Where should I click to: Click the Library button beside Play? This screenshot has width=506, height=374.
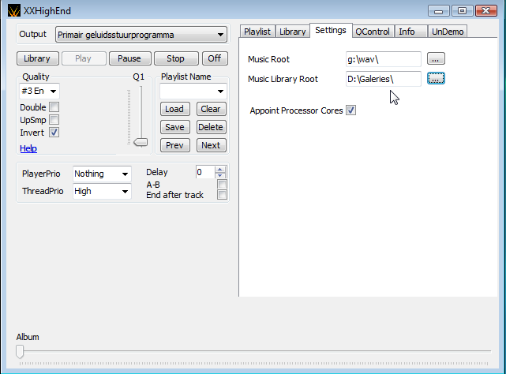37,58
